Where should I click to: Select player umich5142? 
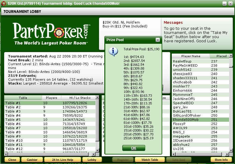pos(200,70)
